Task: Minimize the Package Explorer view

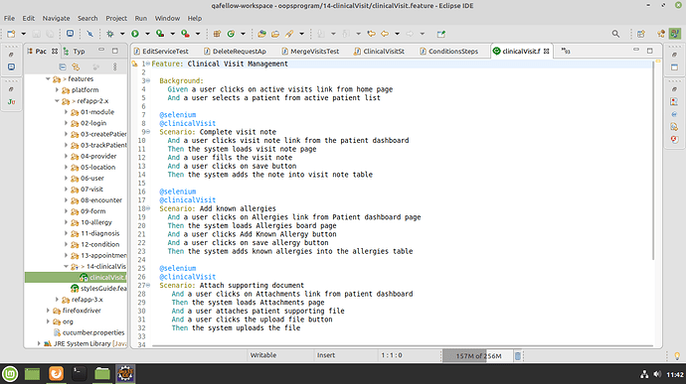Action: point(101,51)
